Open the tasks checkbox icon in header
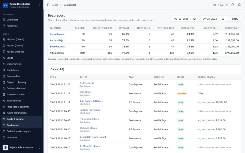Screen dimensions: 245x153 click(x=233, y=5)
